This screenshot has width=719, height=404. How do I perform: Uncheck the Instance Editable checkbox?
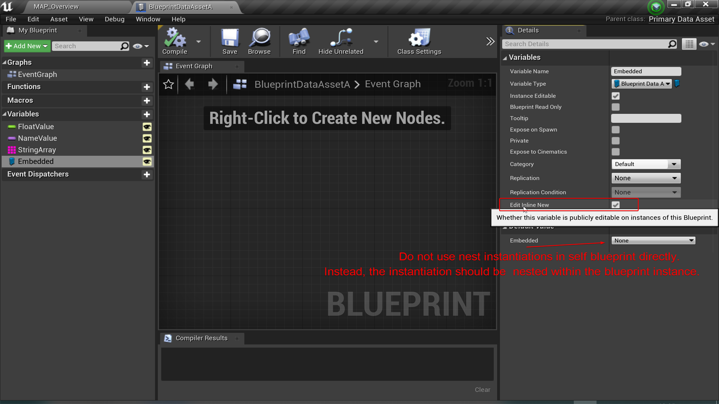click(616, 96)
